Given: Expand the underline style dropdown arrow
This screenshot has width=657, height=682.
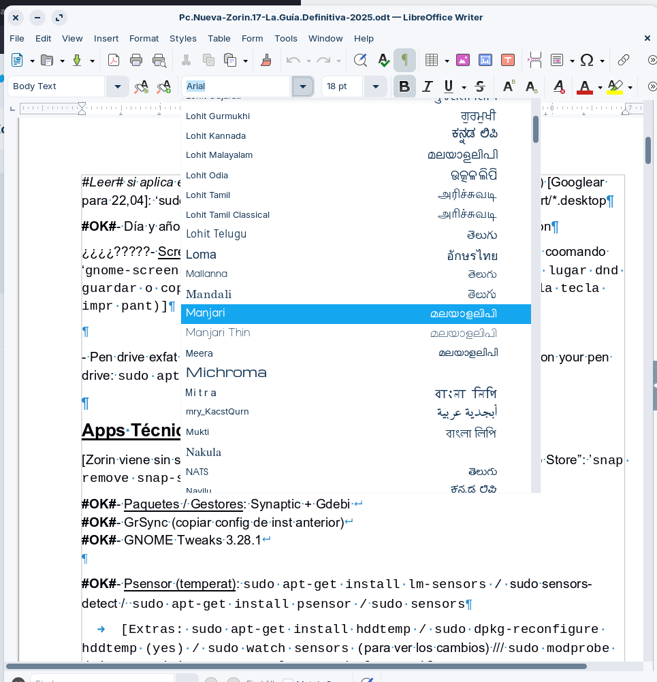Looking at the screenshot, I should (464, 87).
